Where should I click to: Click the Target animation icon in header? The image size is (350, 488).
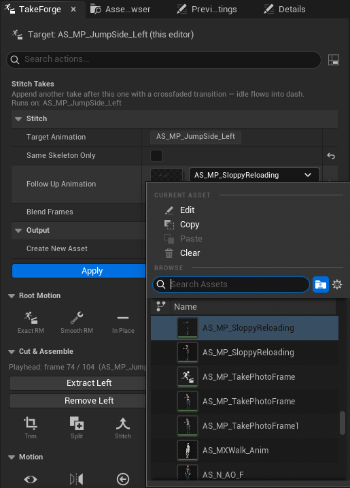[x=17, y=35]
